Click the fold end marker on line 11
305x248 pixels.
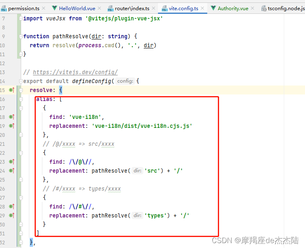pyautogui.click(x=21, y=54)
